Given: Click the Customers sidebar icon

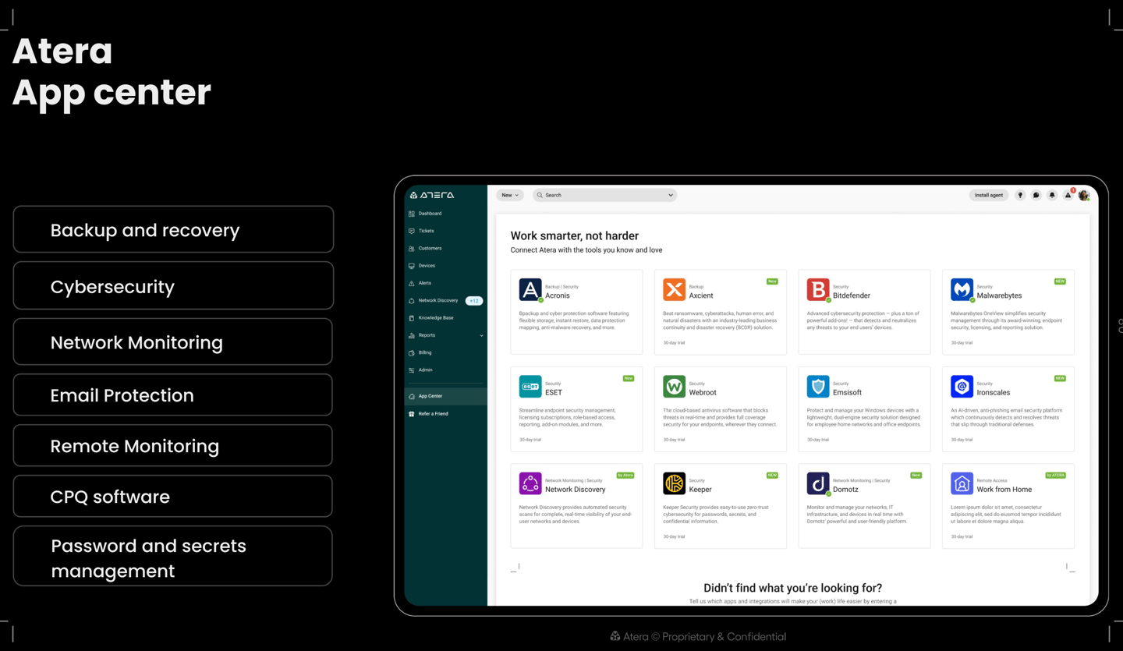Looking at the screenshot, I should pyautogui.click(x=412, y=249).
